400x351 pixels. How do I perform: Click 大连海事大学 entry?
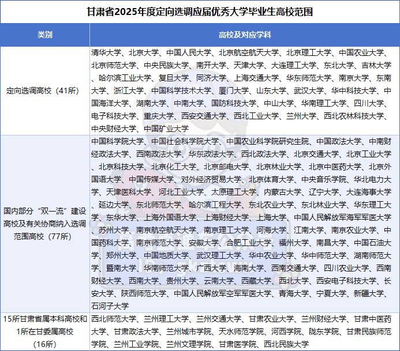(x=369, y=192)
